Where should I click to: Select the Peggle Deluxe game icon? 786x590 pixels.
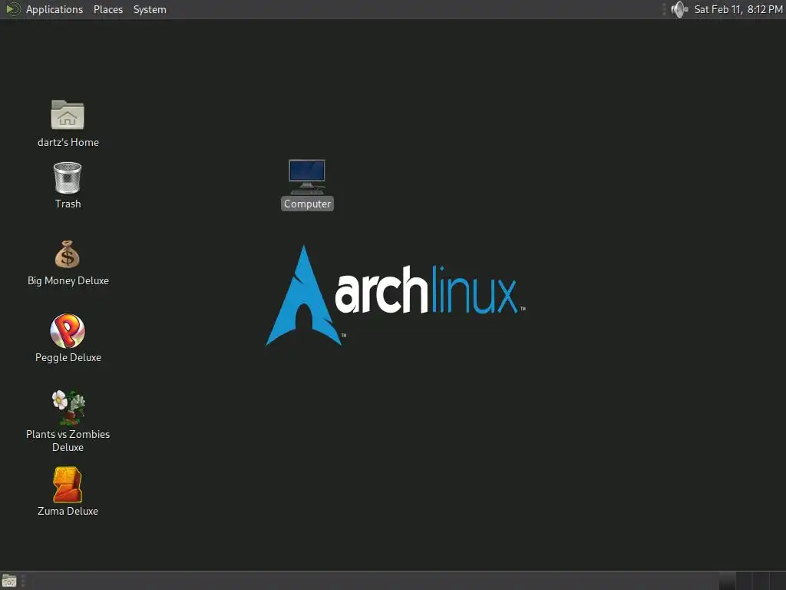coord(68,331)
